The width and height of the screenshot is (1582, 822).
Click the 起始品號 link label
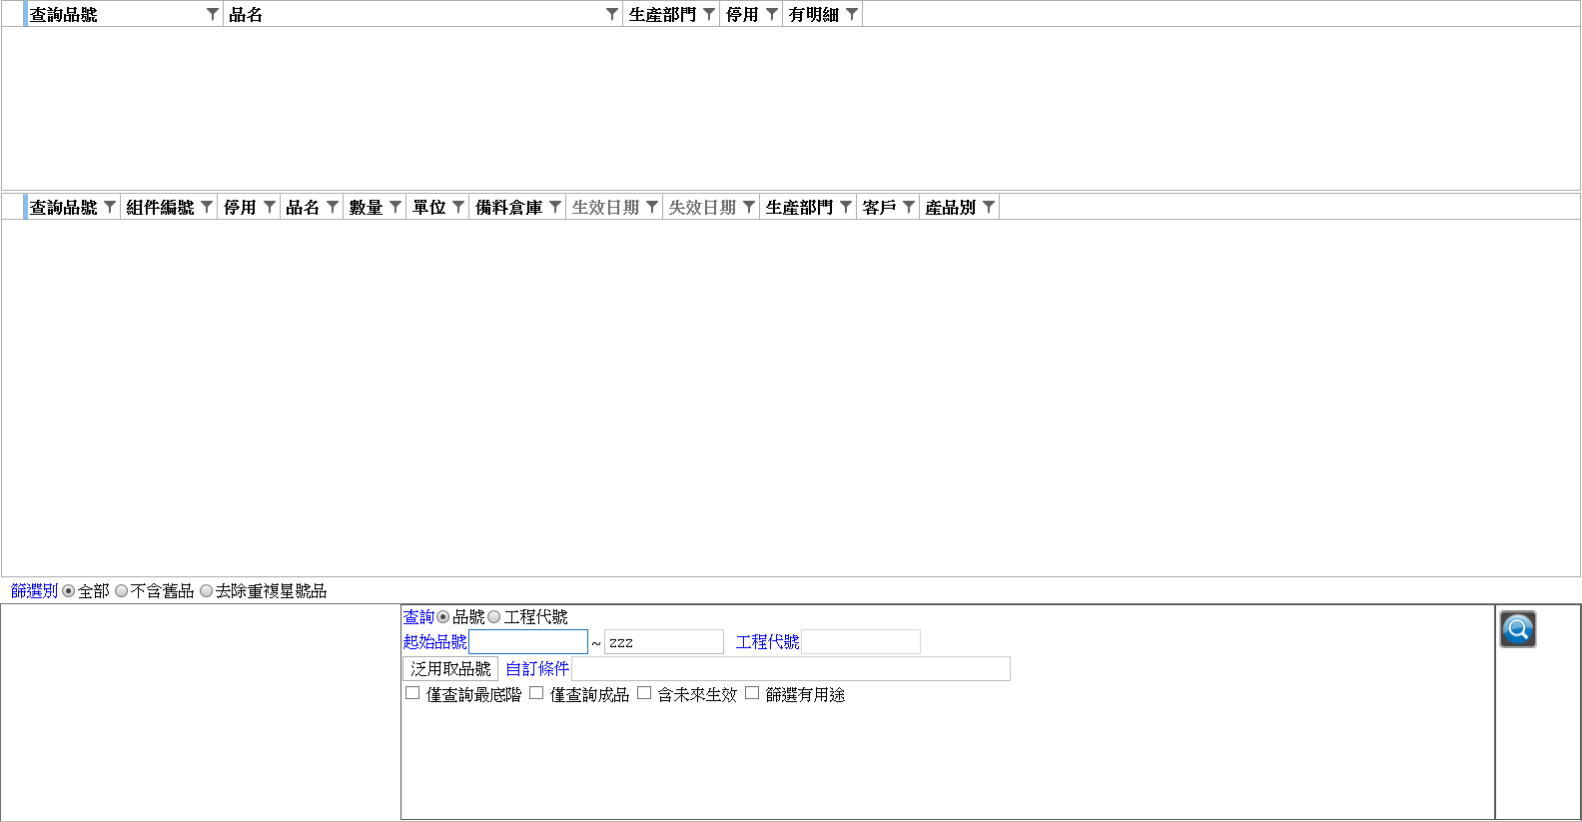pyautogui.click(x=434, y=642)
